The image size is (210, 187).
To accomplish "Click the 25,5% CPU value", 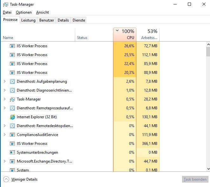I will (129, 55).
